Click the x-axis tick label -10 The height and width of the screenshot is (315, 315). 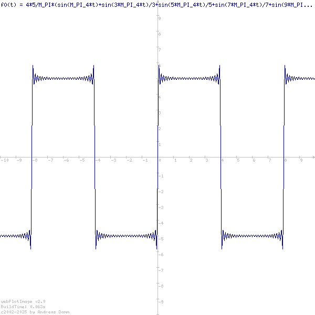click(5, 160)
